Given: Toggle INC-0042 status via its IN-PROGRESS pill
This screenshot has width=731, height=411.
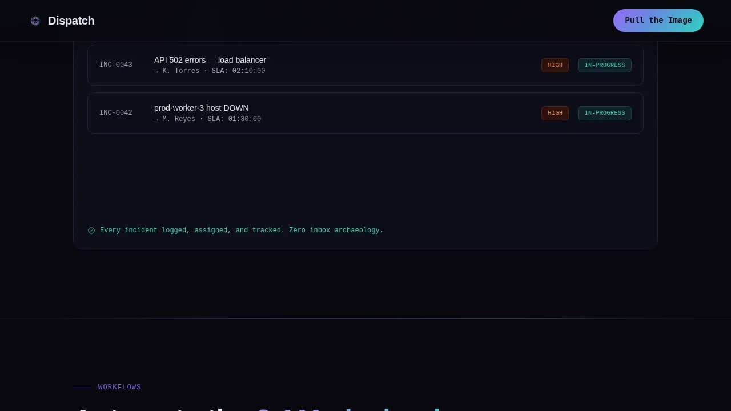Looking at the screenshot, I should [604, 113].
